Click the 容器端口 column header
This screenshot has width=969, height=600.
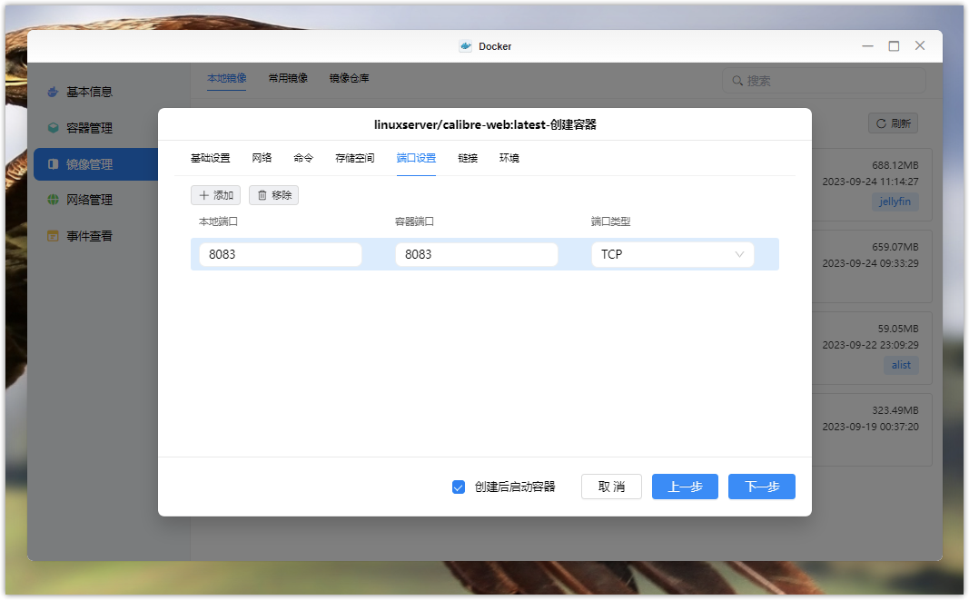(x=415, y=221)
